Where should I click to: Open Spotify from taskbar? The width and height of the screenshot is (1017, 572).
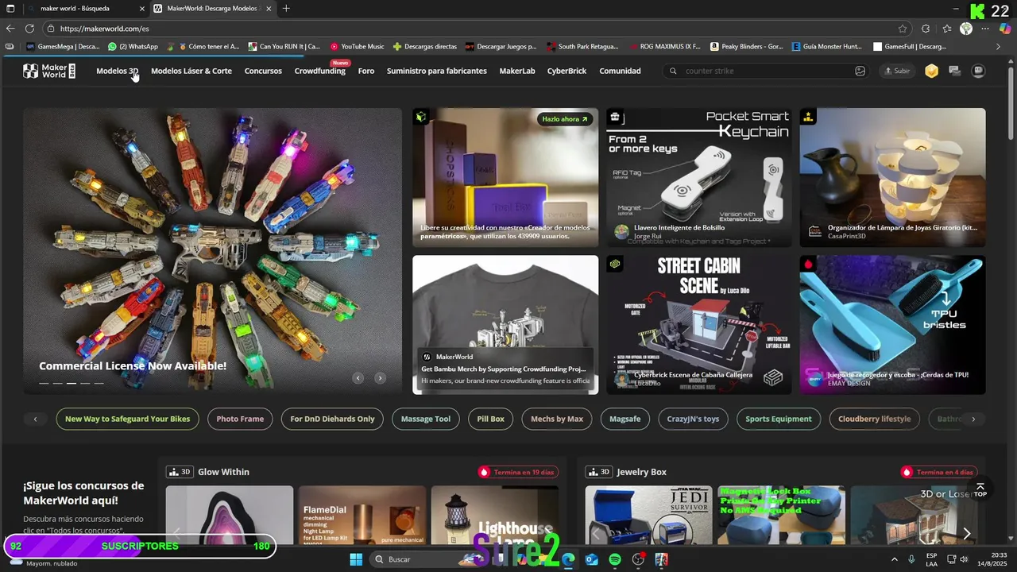point(614,559)
